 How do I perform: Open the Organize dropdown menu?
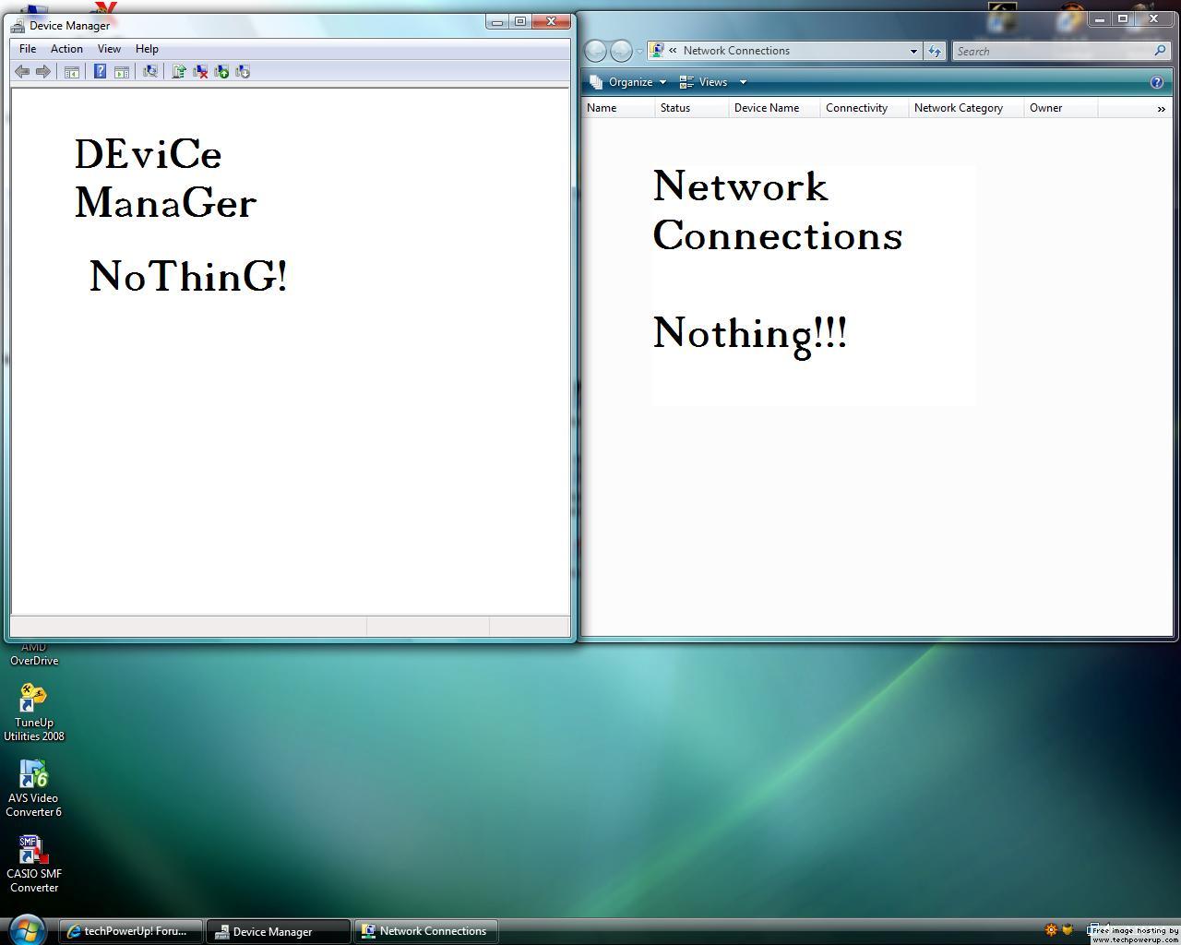coord(627,82)
